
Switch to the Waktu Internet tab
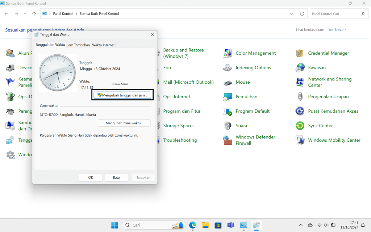(103, 45)
